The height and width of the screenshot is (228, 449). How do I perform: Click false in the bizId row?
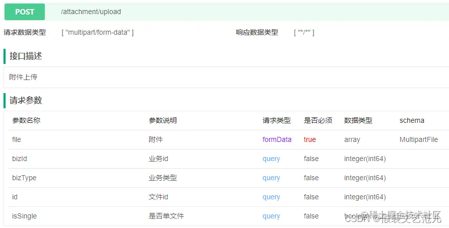click(311, 159)
